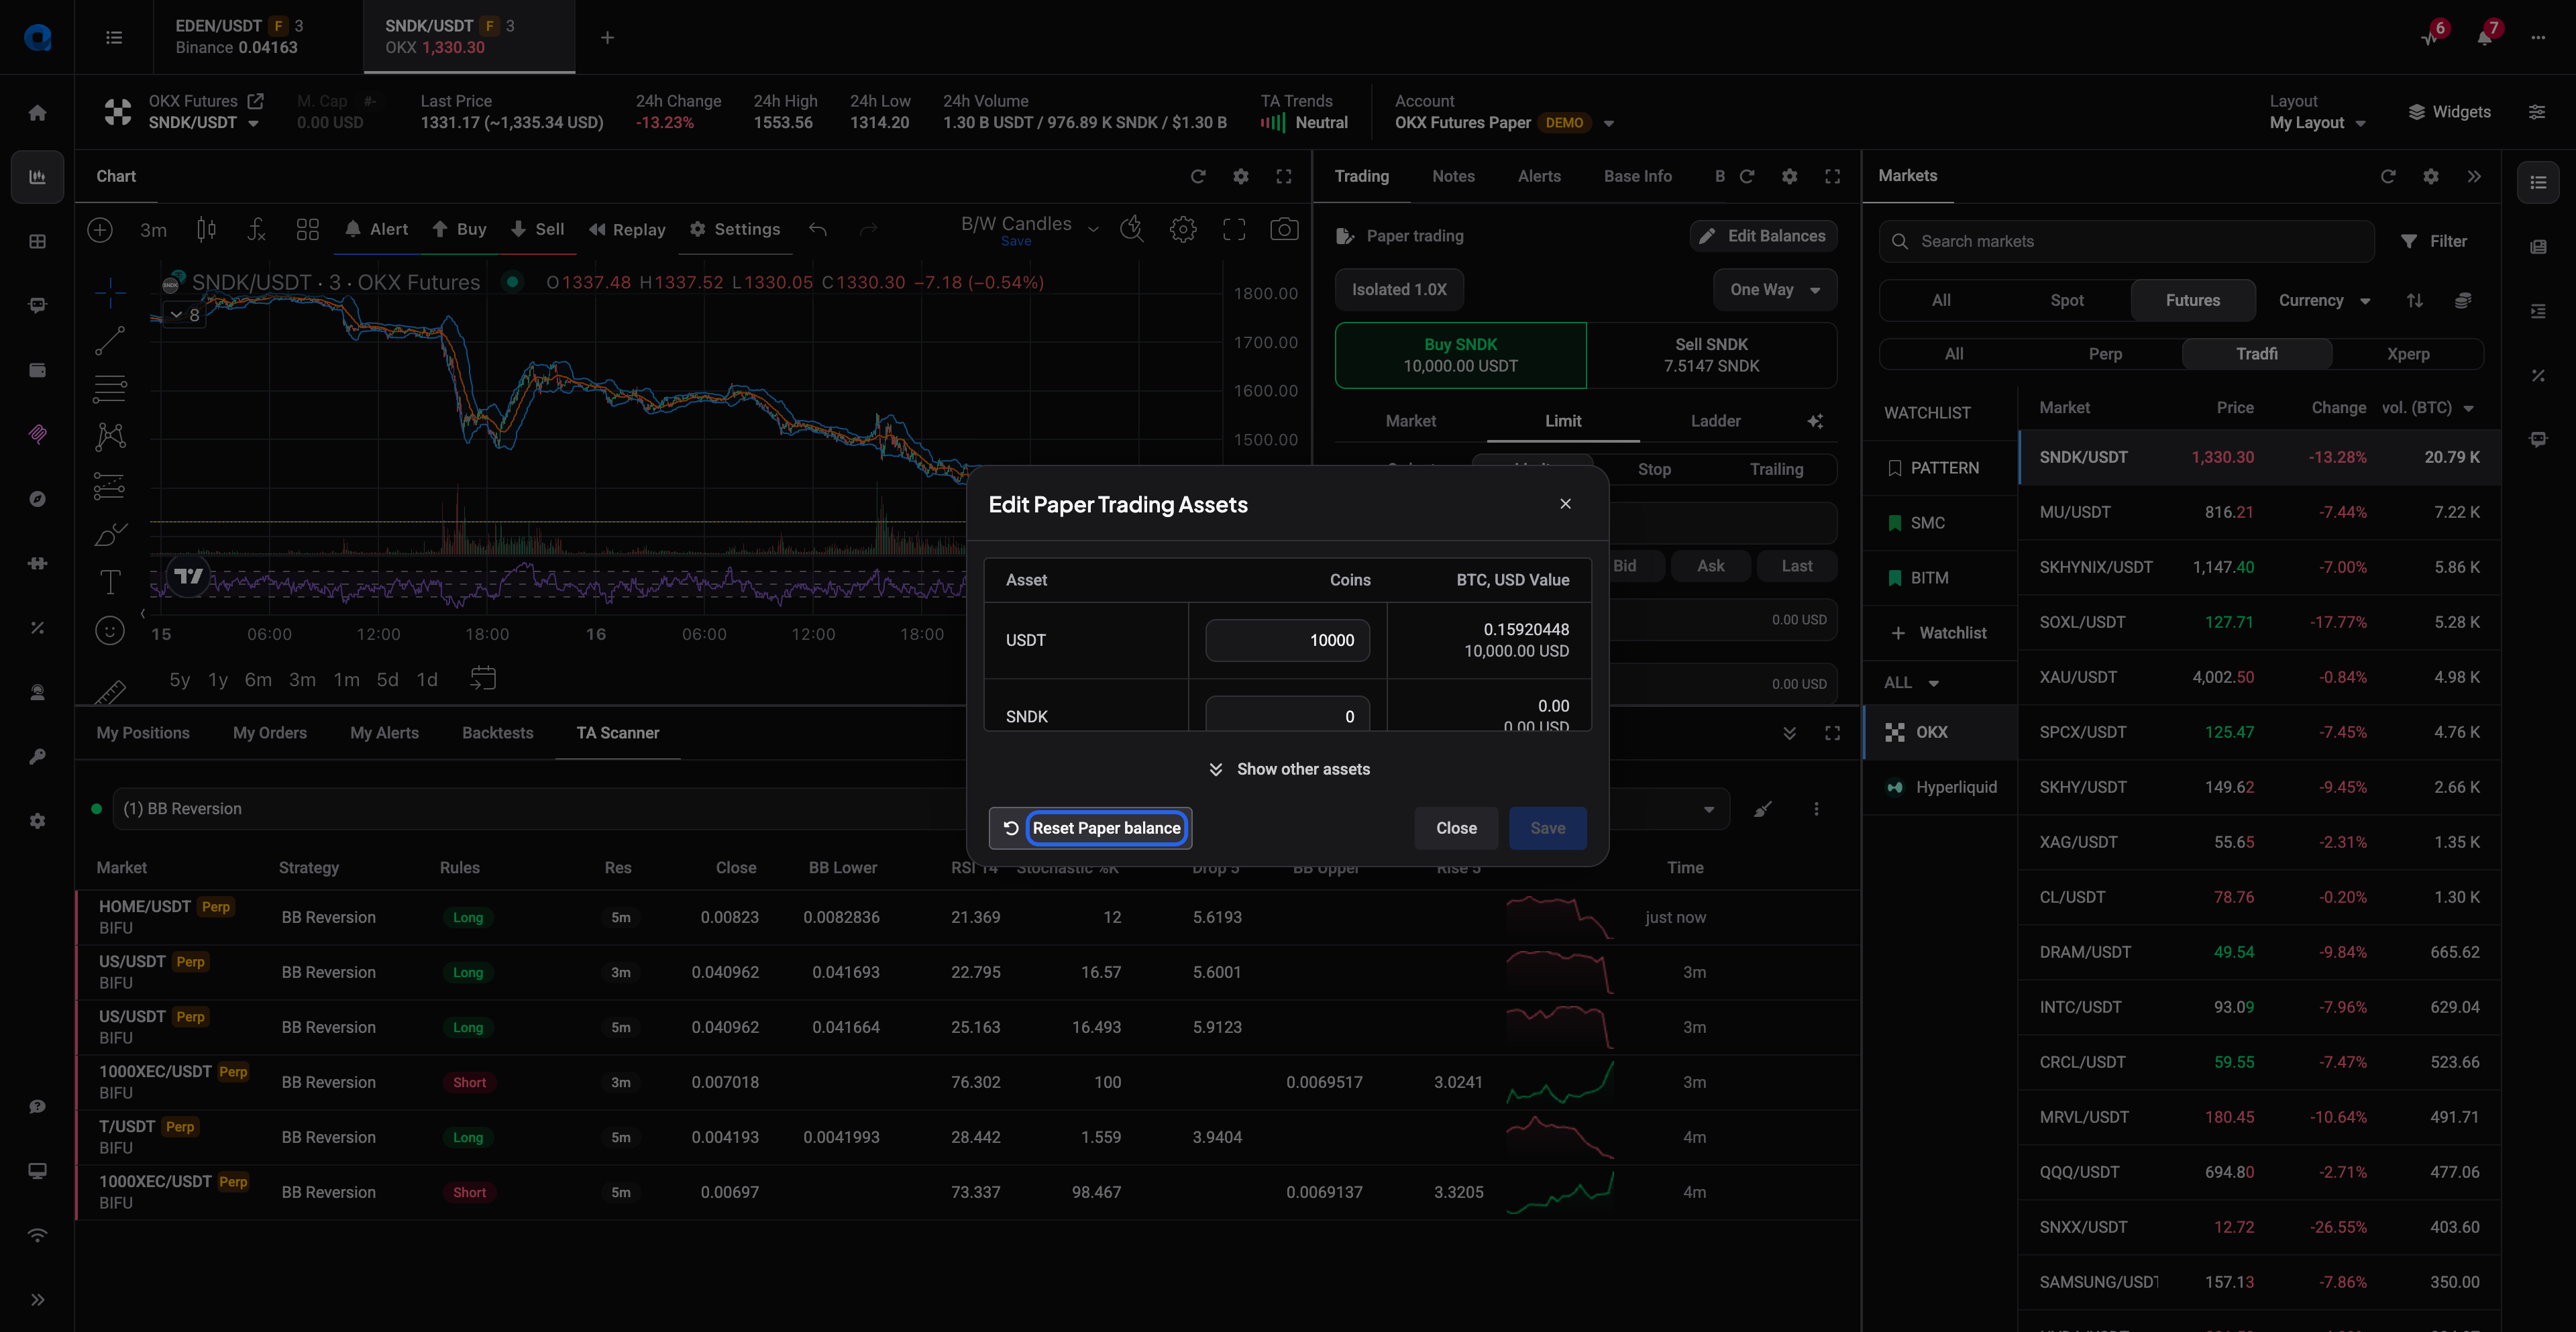Click Close button in dialog
Image resolution: width=2576 pixels, height=1332 pixels.
coord(1456,828)
